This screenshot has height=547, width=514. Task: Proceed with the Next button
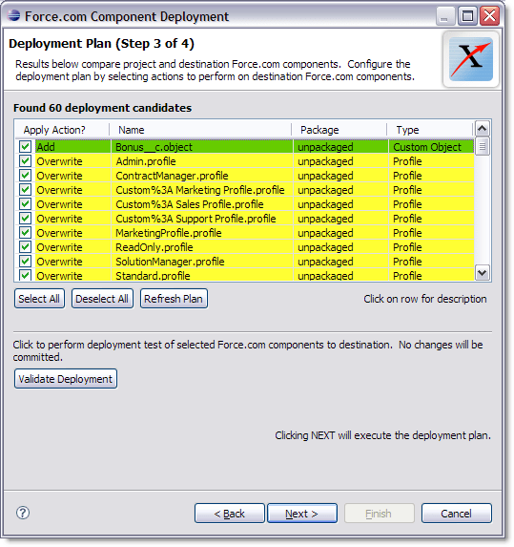pos(301,514)
